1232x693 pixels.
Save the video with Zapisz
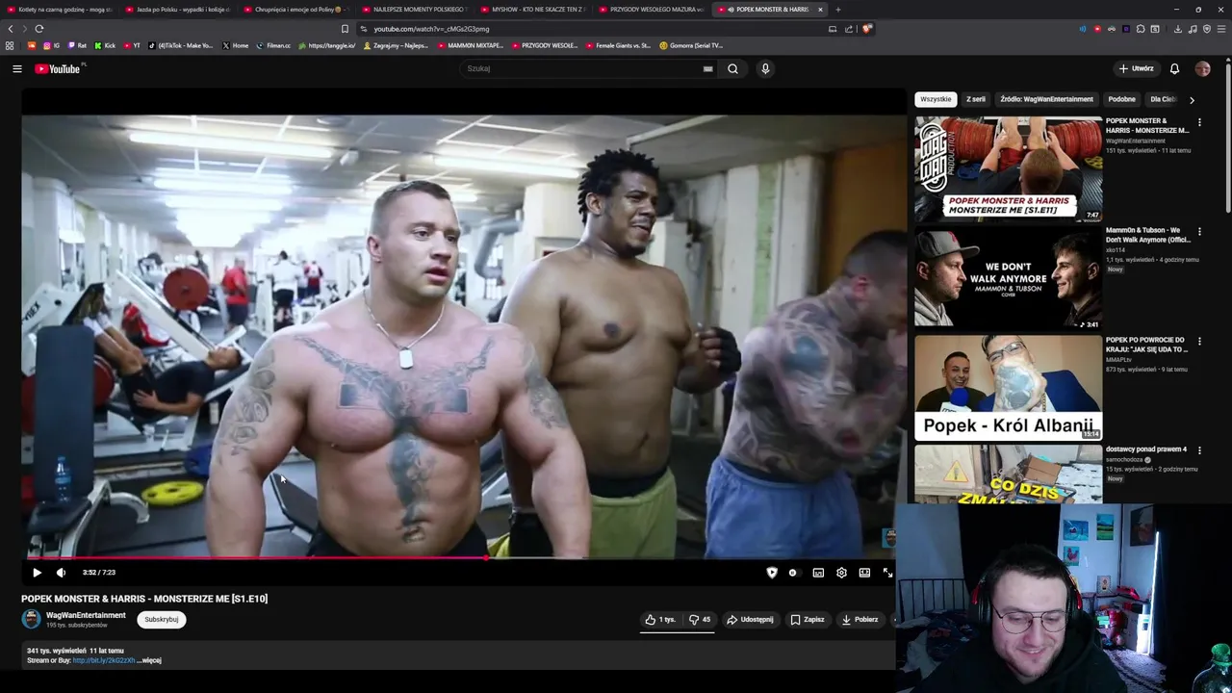(x=808, y=620)
